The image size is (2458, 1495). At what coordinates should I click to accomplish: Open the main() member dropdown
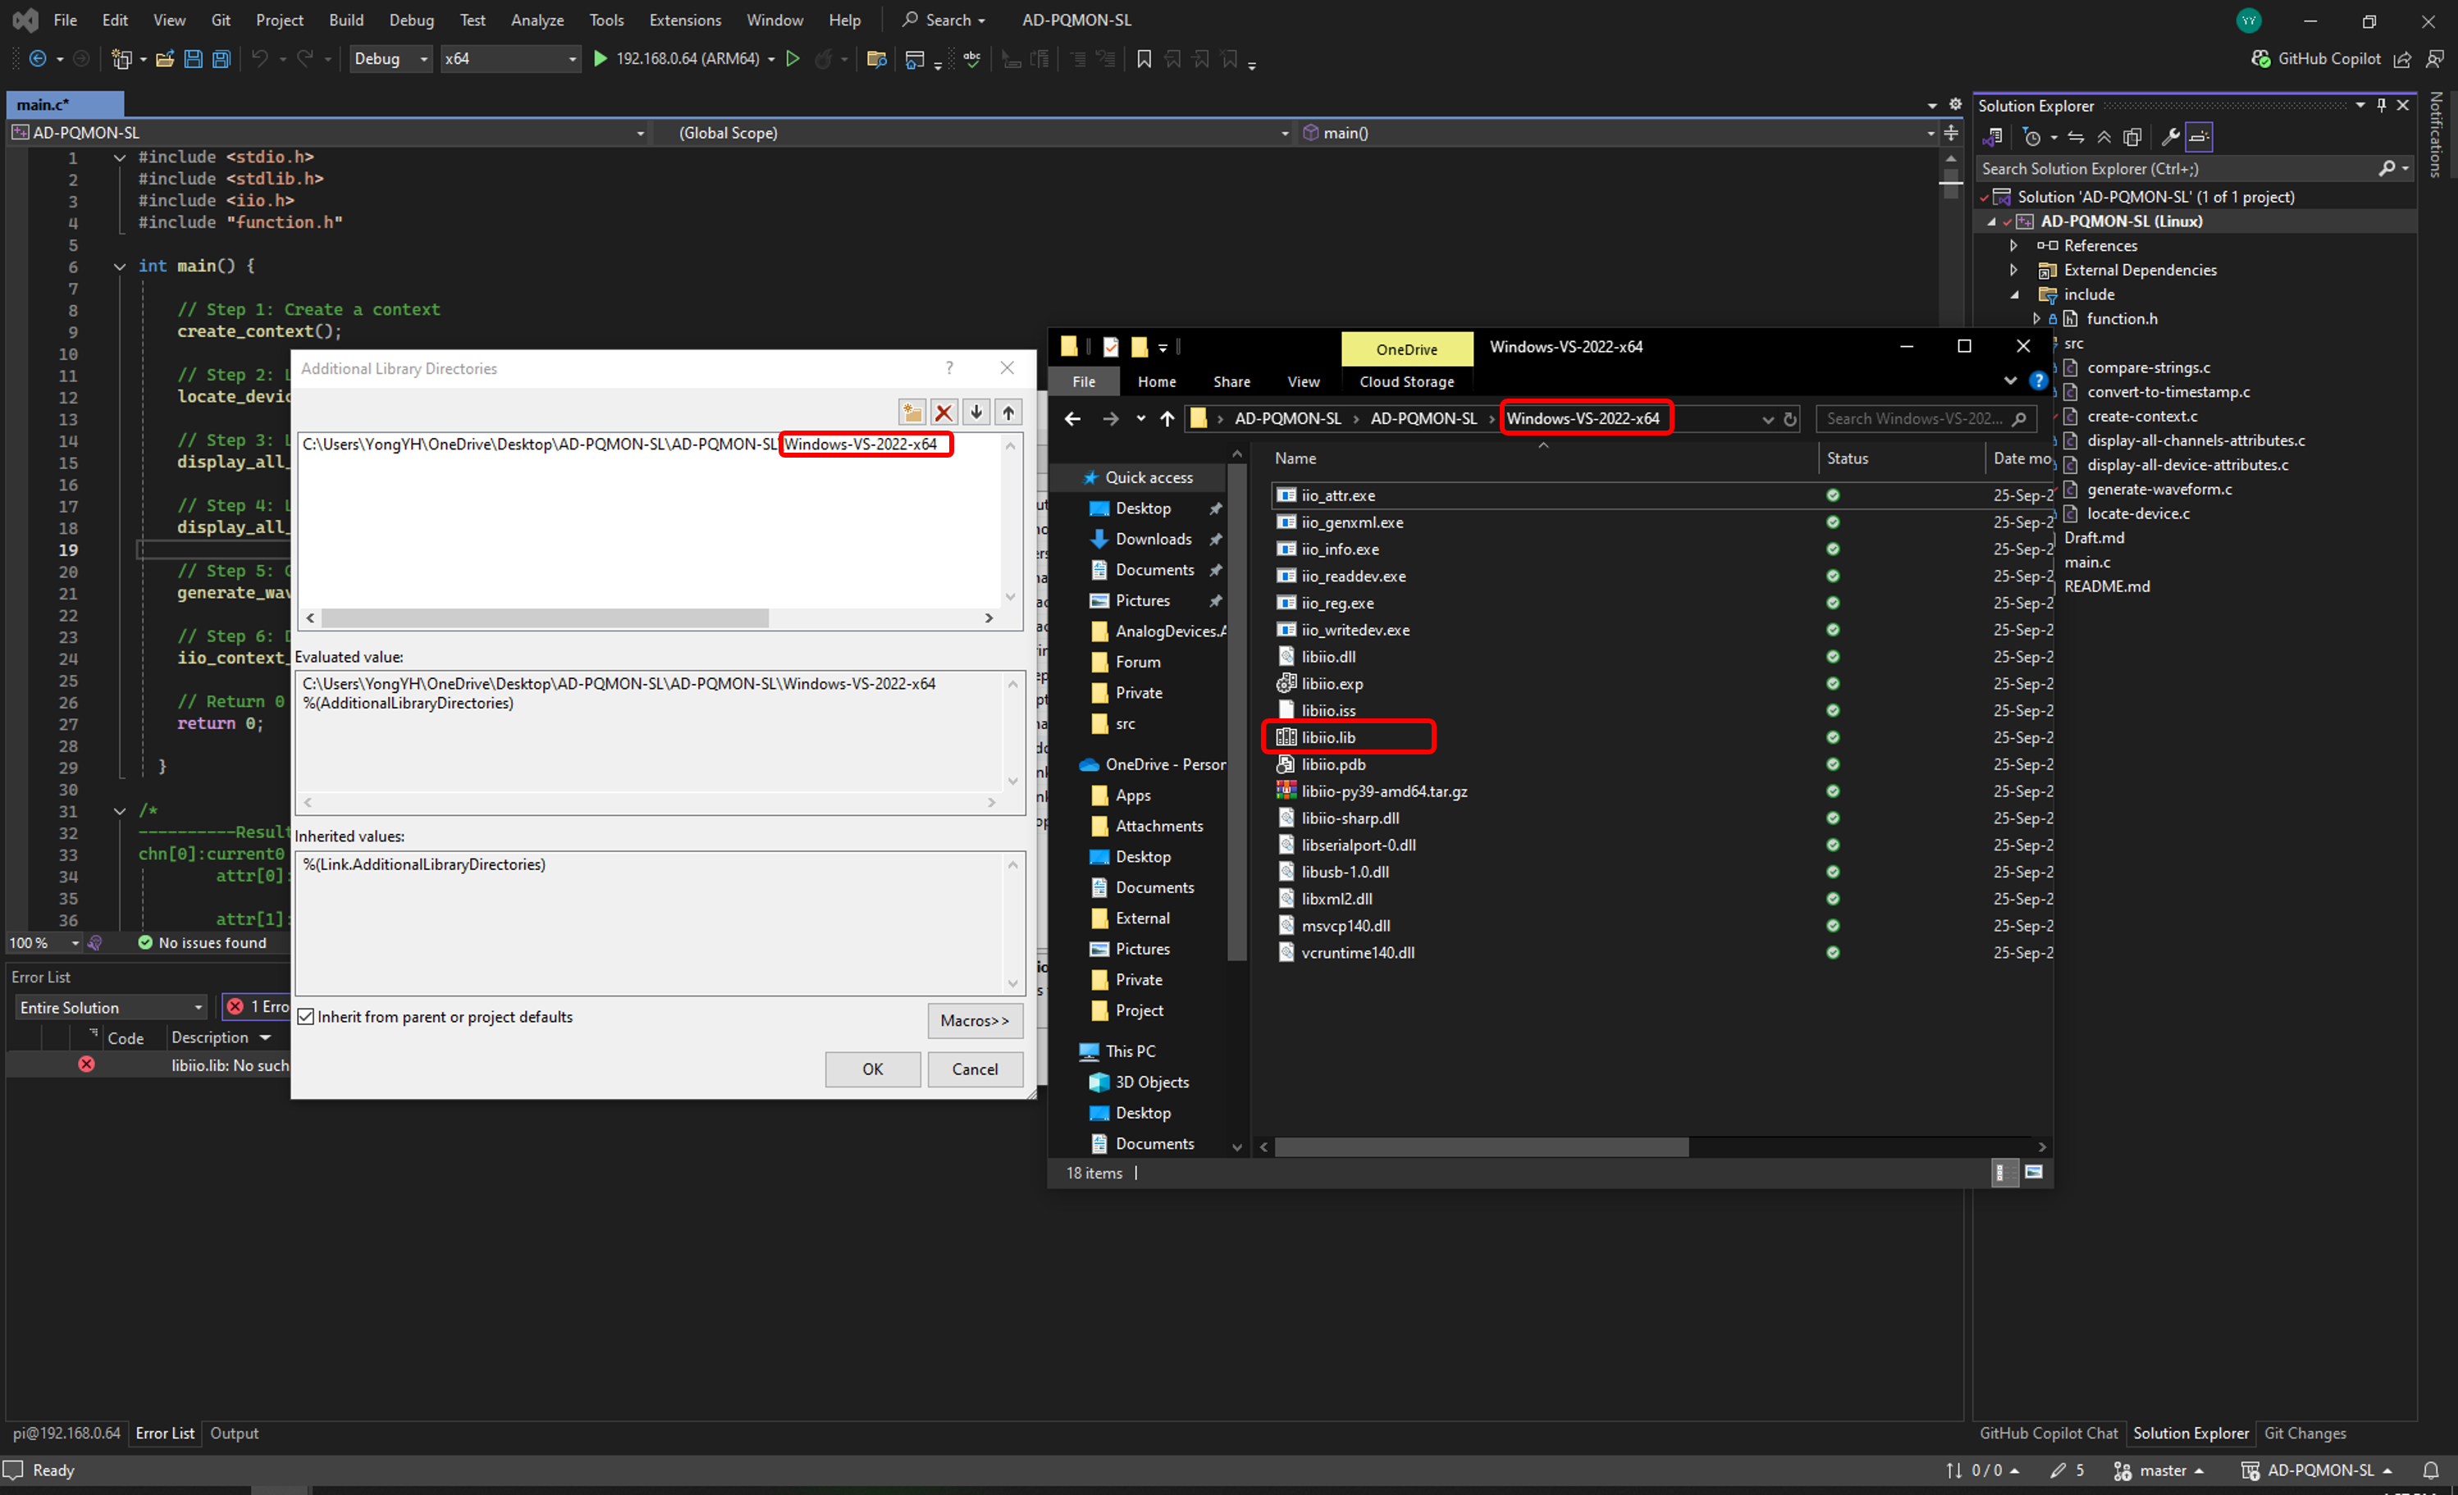[1618, 133]
